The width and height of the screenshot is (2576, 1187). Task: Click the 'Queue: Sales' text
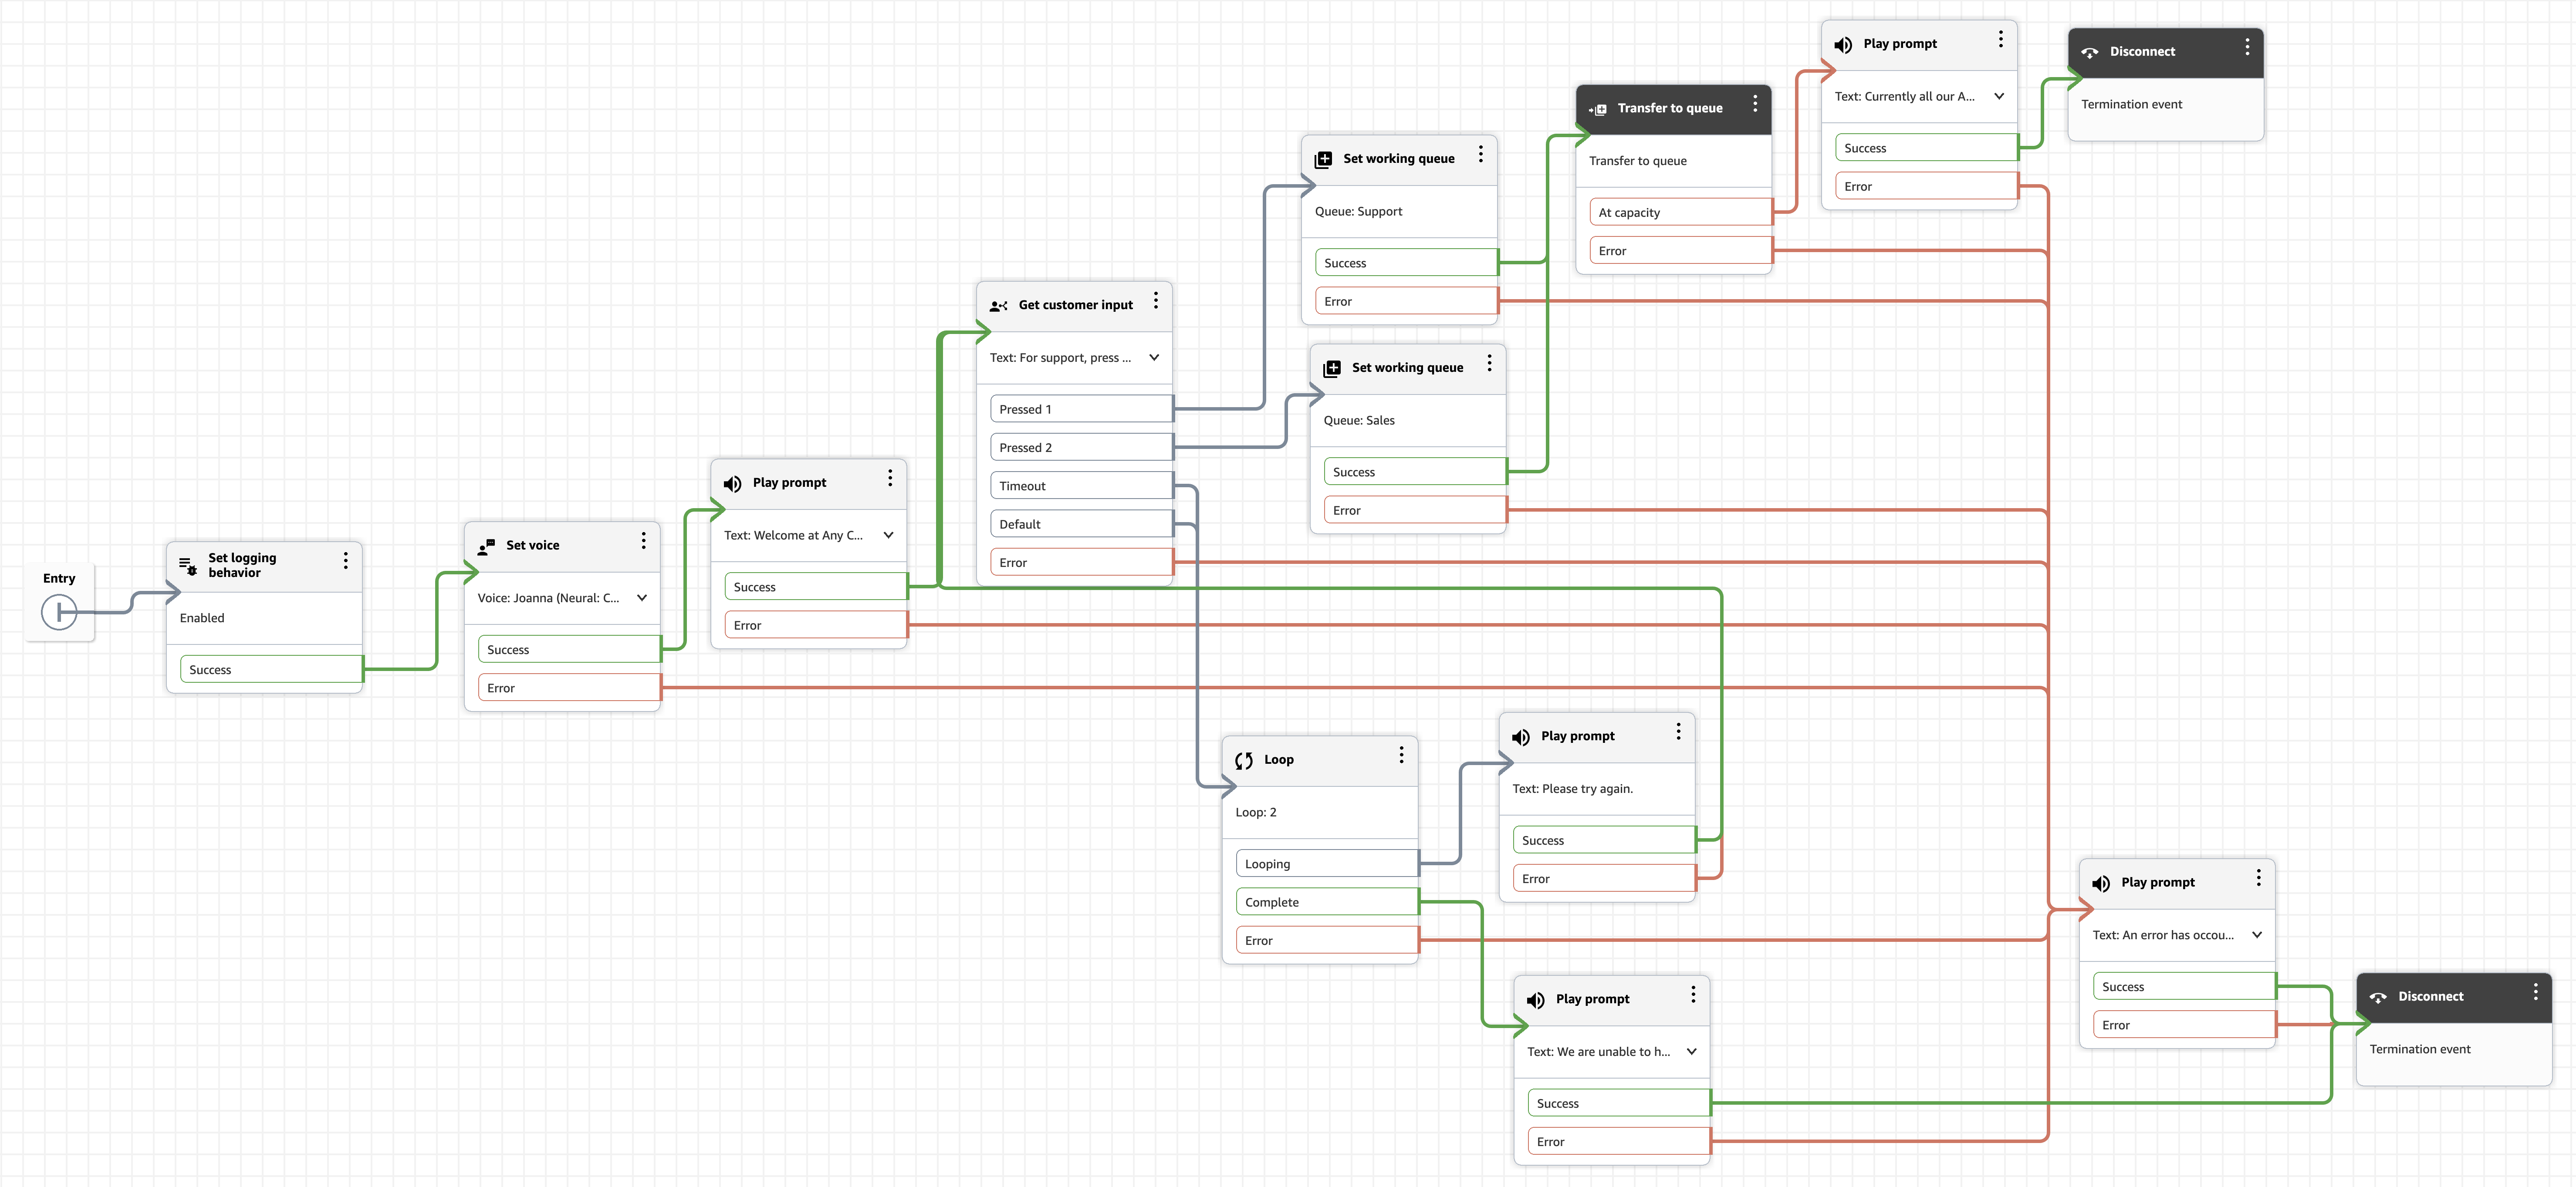click(x=1358, y=421)
